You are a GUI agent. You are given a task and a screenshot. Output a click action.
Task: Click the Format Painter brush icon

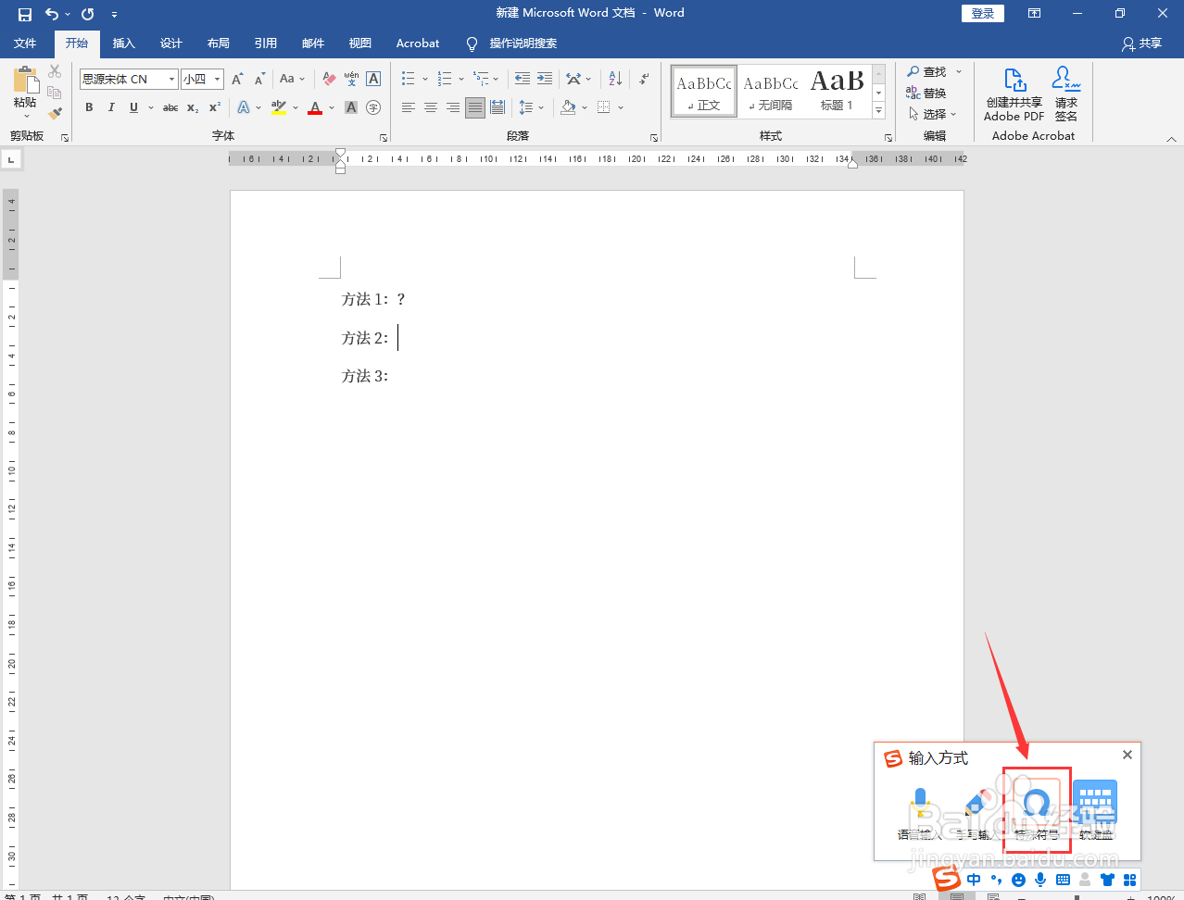pyautogui.click(x=55, y=113)
